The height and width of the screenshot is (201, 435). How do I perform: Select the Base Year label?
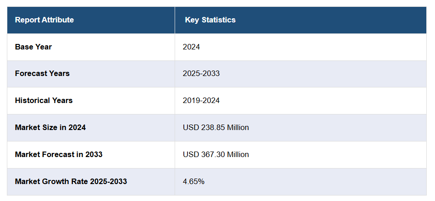point(33,47)
